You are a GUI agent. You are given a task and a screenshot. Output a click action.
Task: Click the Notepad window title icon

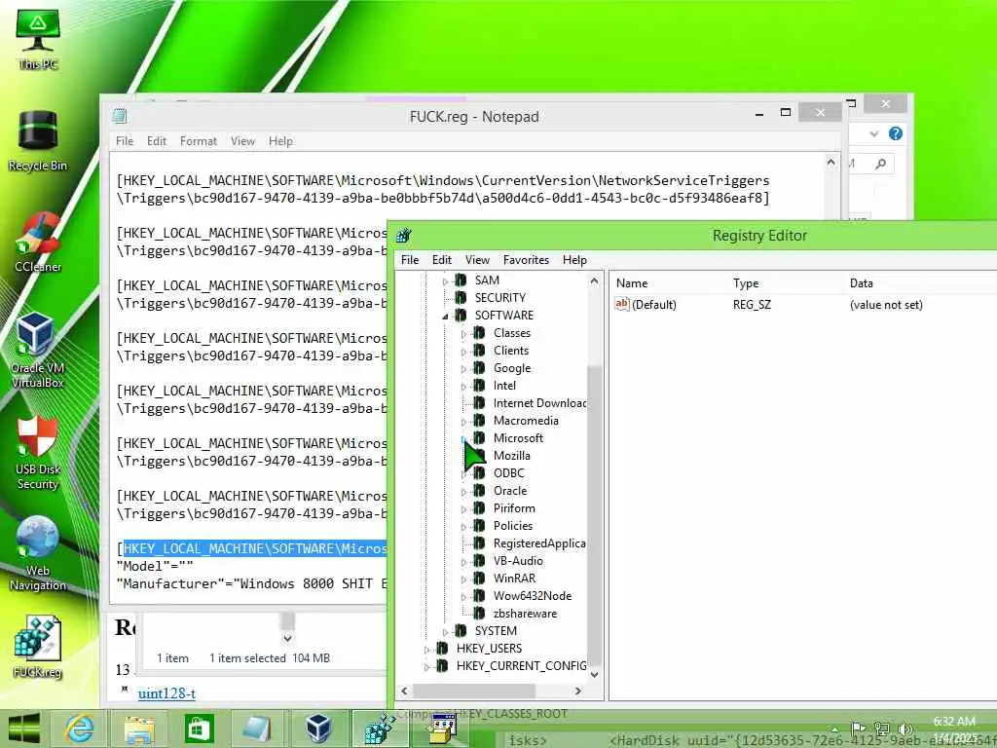(120, 116)
